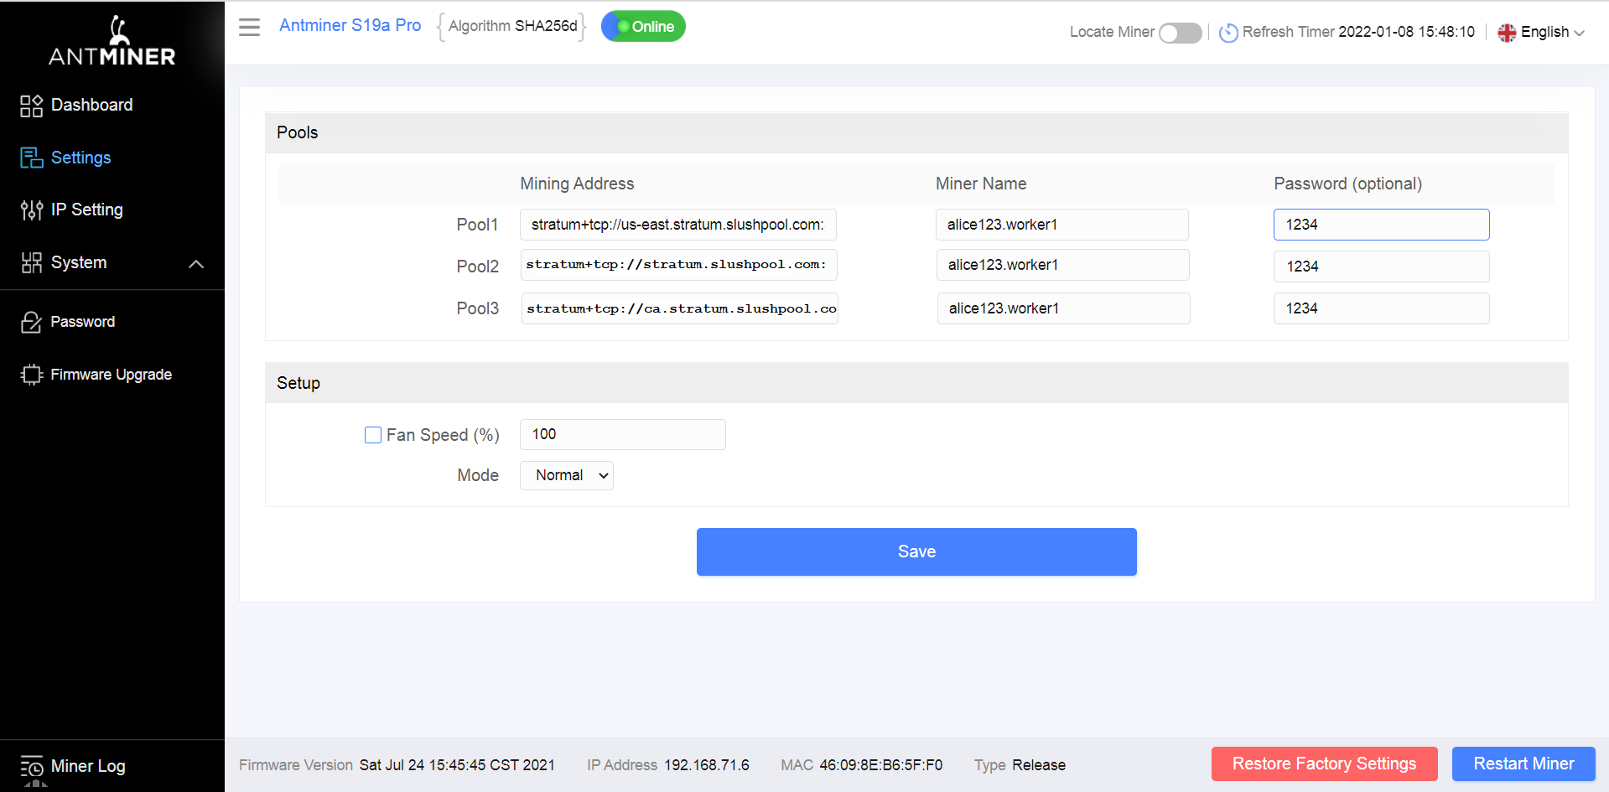Click the green Online status badge
This screenshot has height=792, width=1609.
pyautogui.click(x=643, y=27)
